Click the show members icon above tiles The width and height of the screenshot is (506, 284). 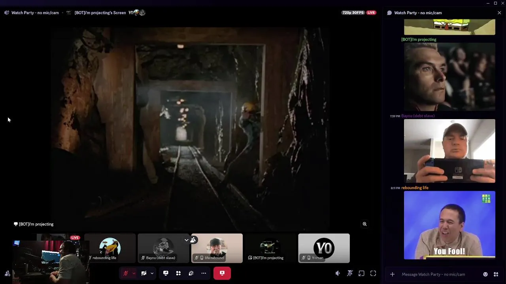(193, 240)
